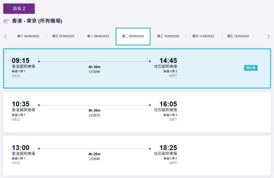Click the 香港 - 東京 (所有機場) heading
This screenshot has height=178, width=274.
pyautogui.click(x=37, y=21)
